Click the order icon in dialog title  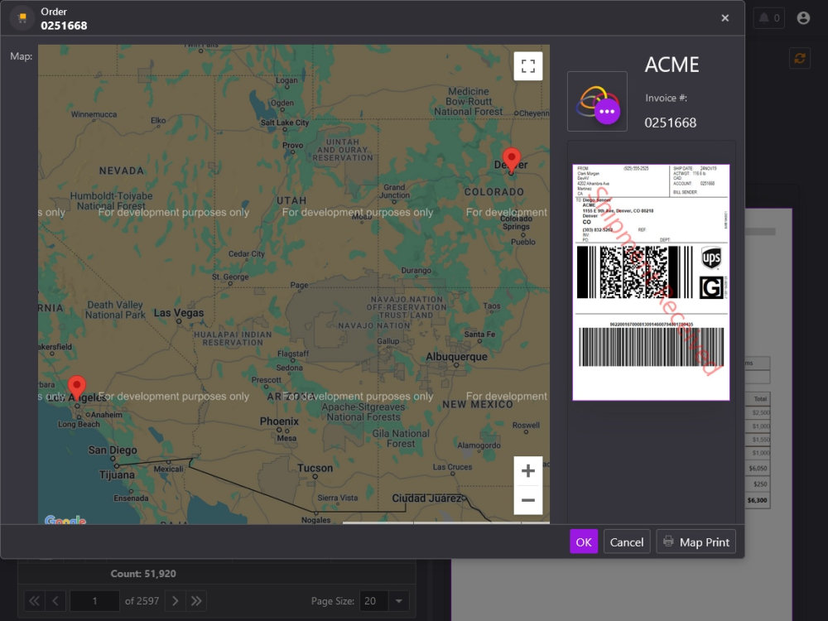22,18
